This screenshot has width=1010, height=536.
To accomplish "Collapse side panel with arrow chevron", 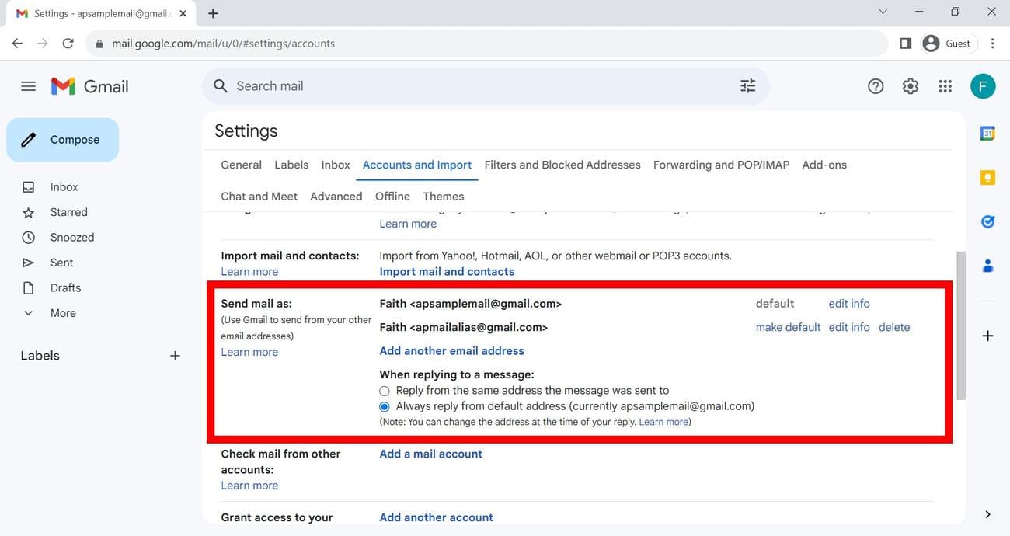I will [987, 514].
